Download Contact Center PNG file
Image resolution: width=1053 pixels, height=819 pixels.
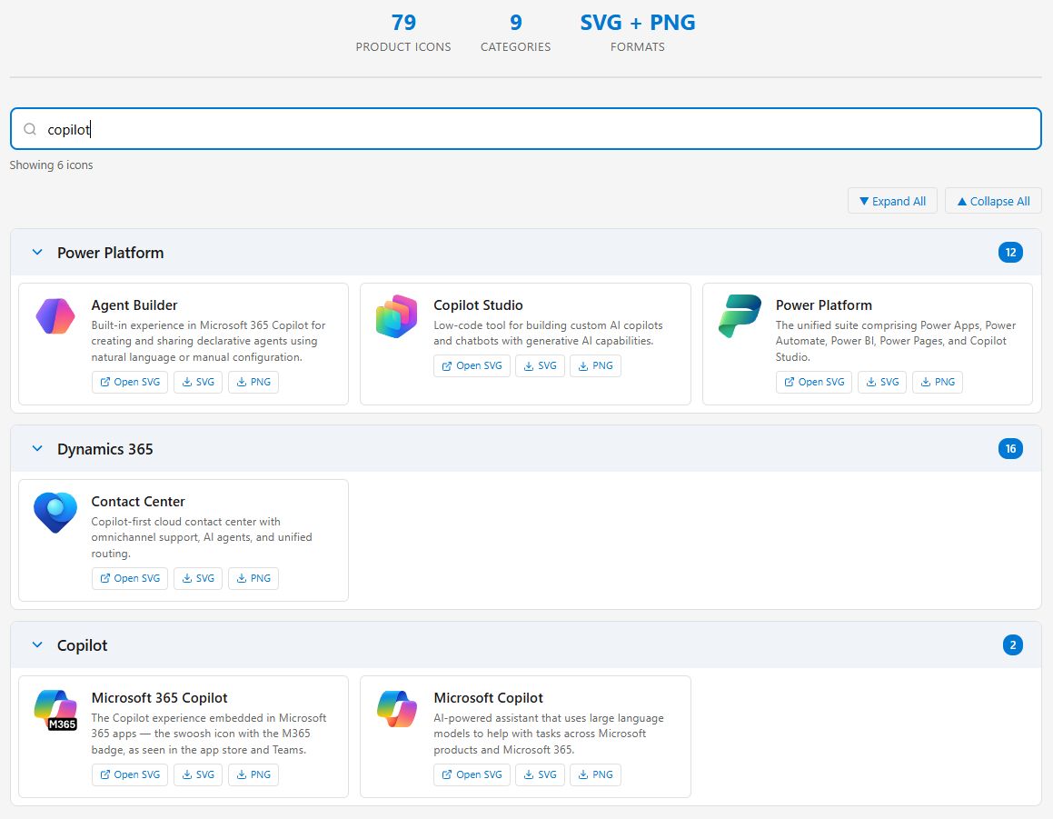point(253,579)
